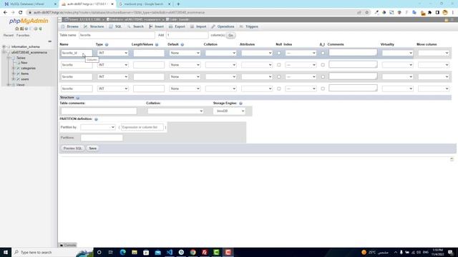Image resolution: width=458 pixels, height=257 pixels.
Task: Open the Triggers tab
Action: tap(249, 26)
